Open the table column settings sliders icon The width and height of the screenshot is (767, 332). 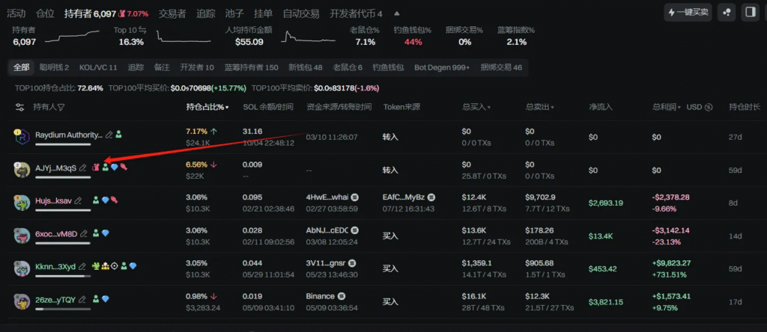19,108
